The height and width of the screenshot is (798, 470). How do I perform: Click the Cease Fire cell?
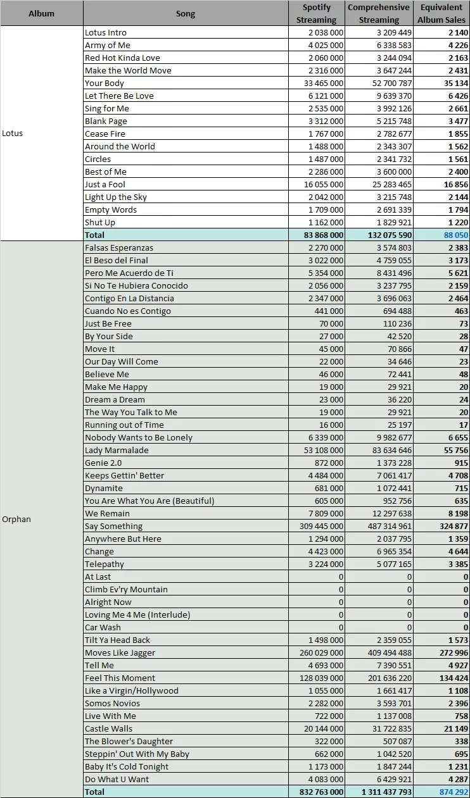(x=186, y=134)
